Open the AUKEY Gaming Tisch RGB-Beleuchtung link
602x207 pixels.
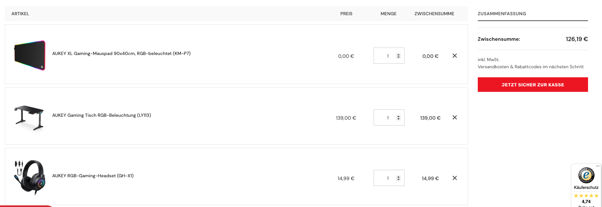[102, 115]
